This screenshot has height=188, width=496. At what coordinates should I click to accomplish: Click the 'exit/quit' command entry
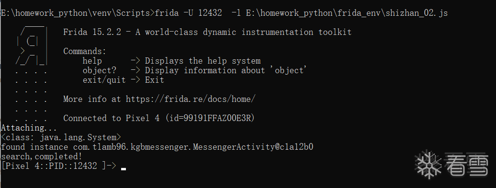104,80
